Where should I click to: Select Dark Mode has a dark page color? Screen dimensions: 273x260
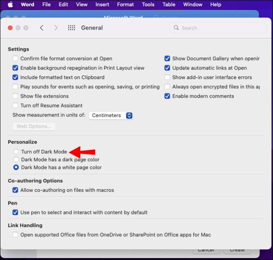coord(16,159)
